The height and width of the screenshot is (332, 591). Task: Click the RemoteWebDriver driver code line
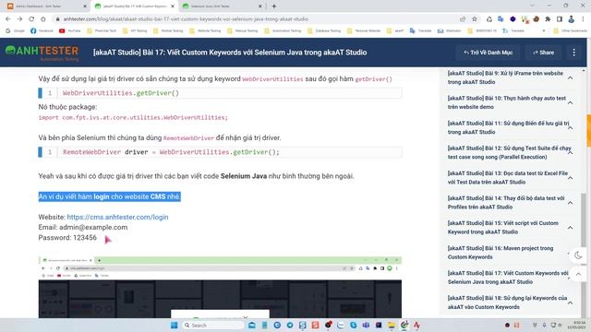tap(220, 152)
